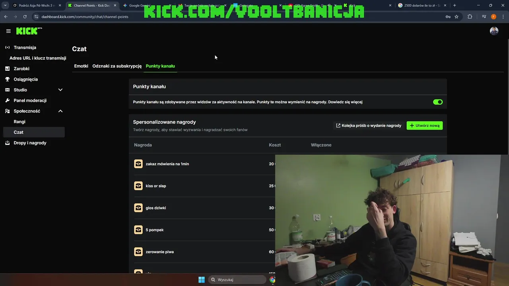509x286 pixels.
Task: Switch to the Podróż Azja Pd-Wsch browser tab
Action: tap(37, 5)
